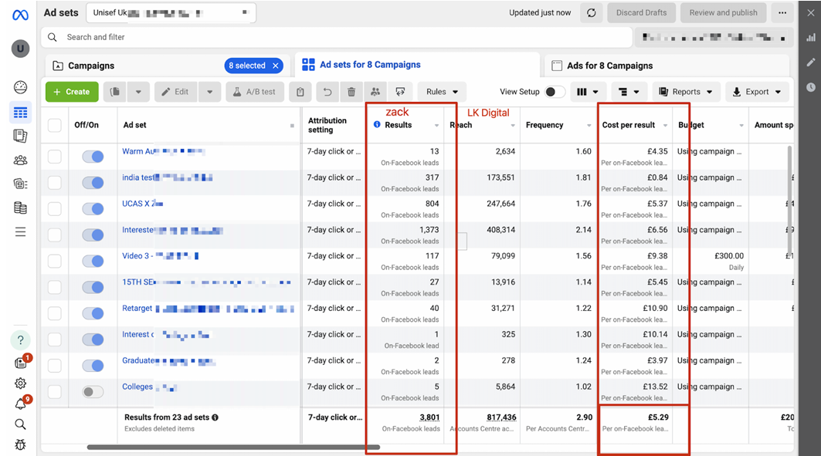This screenshot has height=456, width=821.
Task: Open the account overview gauge icon
Action: coord(20,87)
